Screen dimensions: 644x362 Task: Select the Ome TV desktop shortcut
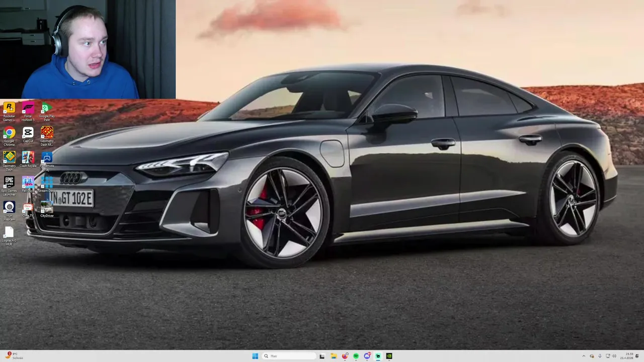pyautogui.click(x=28, y=210)
